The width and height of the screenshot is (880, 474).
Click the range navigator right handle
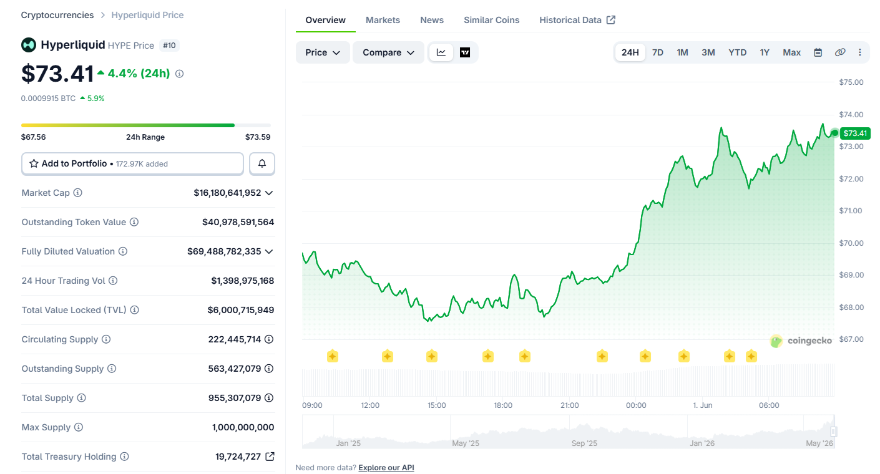[833, 432]
